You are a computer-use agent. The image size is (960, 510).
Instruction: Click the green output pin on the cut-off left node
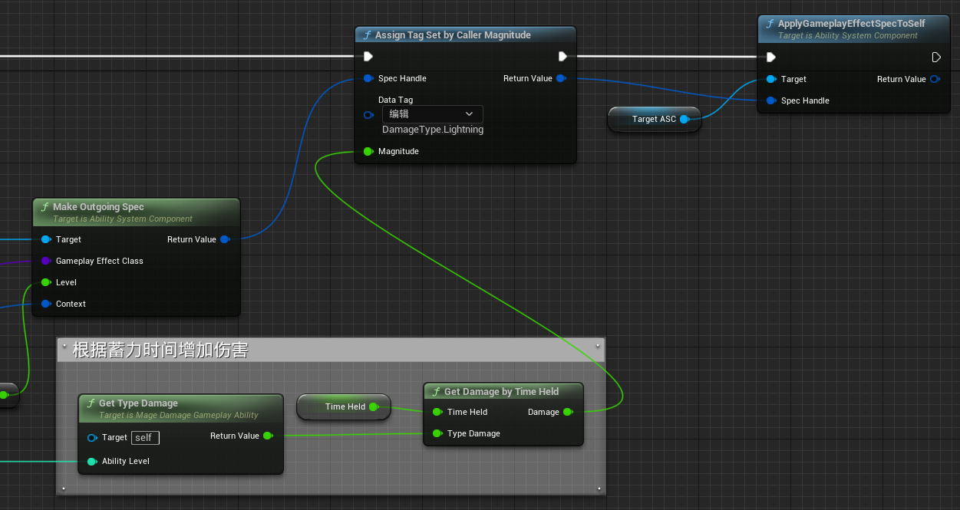(x=3, y=394)
